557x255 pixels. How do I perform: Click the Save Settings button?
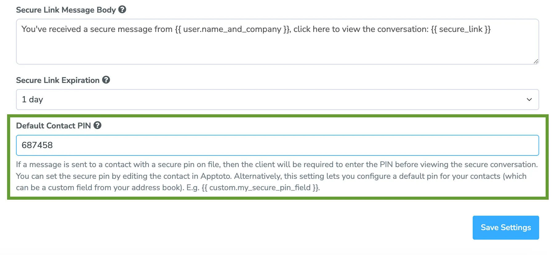click(x=505, y=227)
